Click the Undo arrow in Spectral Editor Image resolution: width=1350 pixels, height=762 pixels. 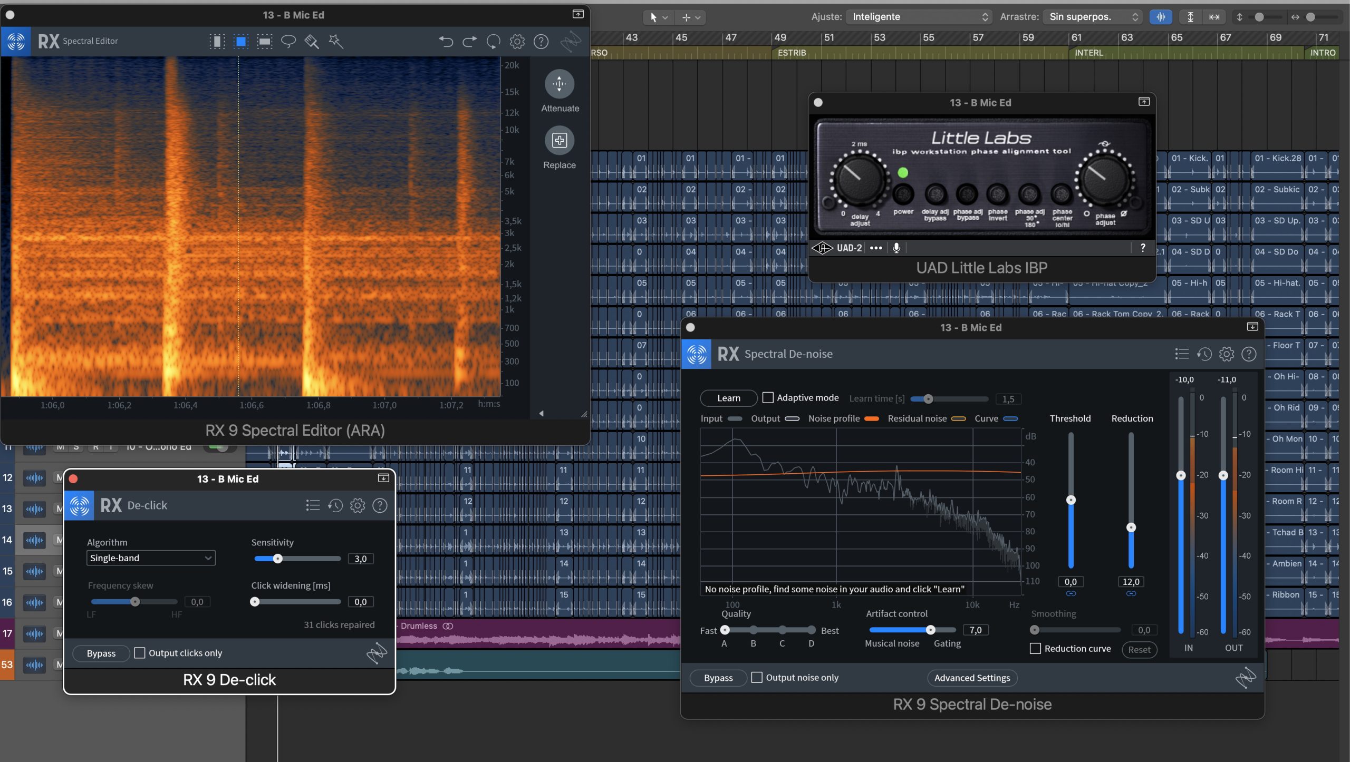click(446, 41)
